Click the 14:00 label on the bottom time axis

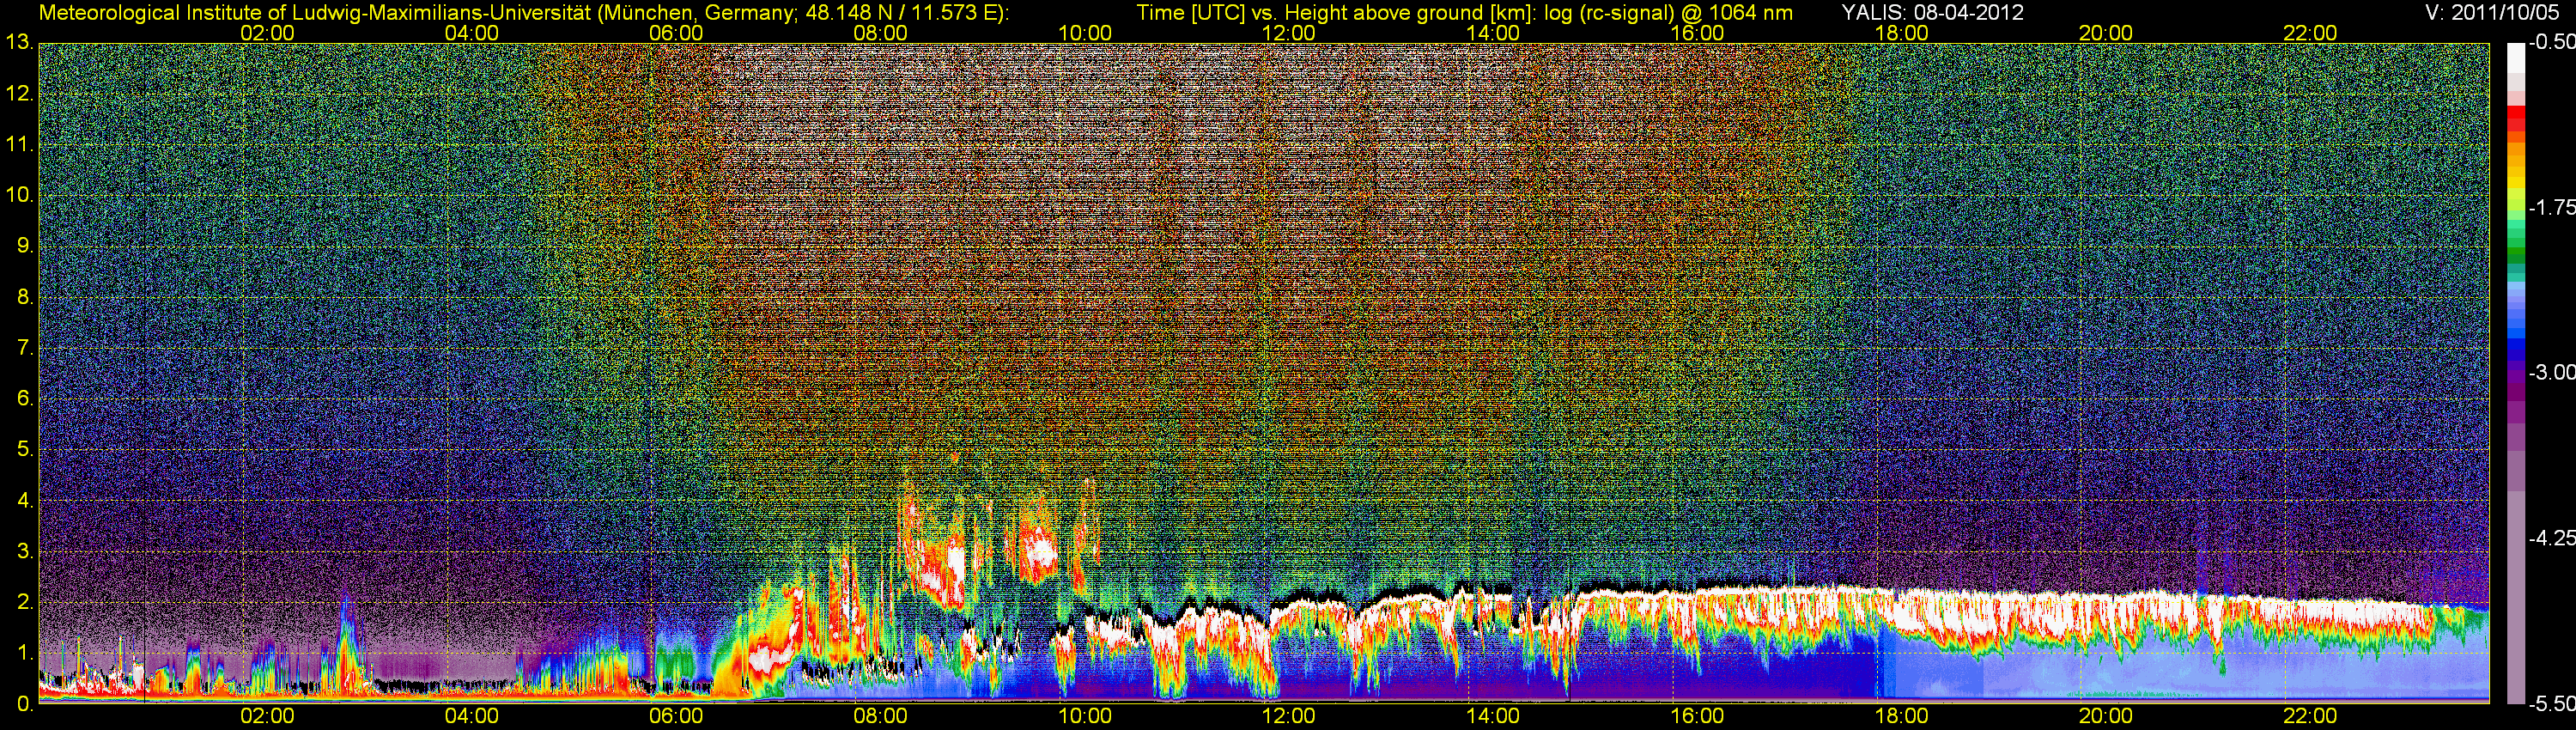1493,716
